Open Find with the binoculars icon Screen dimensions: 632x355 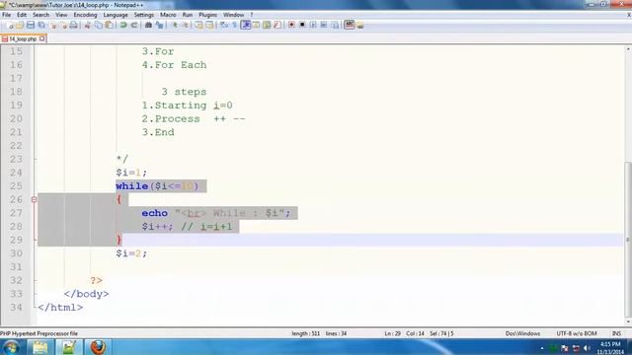(148, 25)
